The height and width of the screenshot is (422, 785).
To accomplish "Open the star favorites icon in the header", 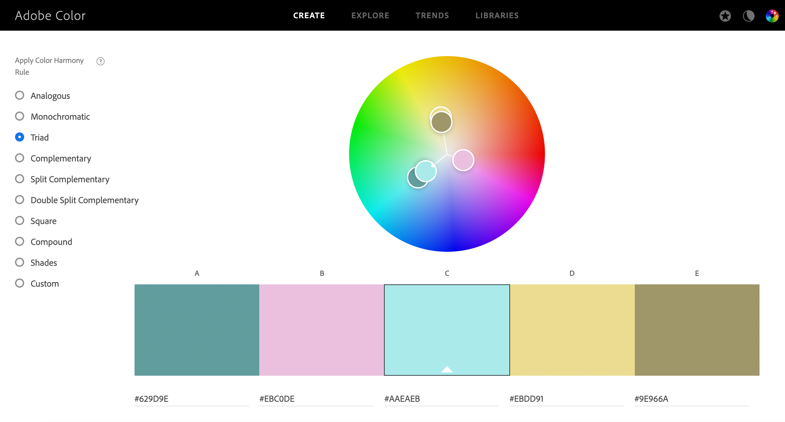I will click(x=725, y=16).
